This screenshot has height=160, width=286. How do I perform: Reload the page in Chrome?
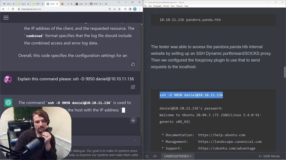pyautogui.click(x=13, y=9)
